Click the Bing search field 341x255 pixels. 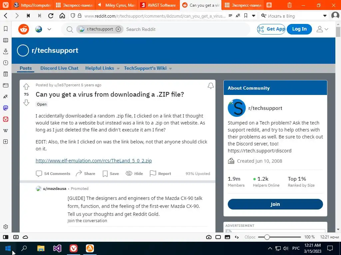click(x=294, y=16)
